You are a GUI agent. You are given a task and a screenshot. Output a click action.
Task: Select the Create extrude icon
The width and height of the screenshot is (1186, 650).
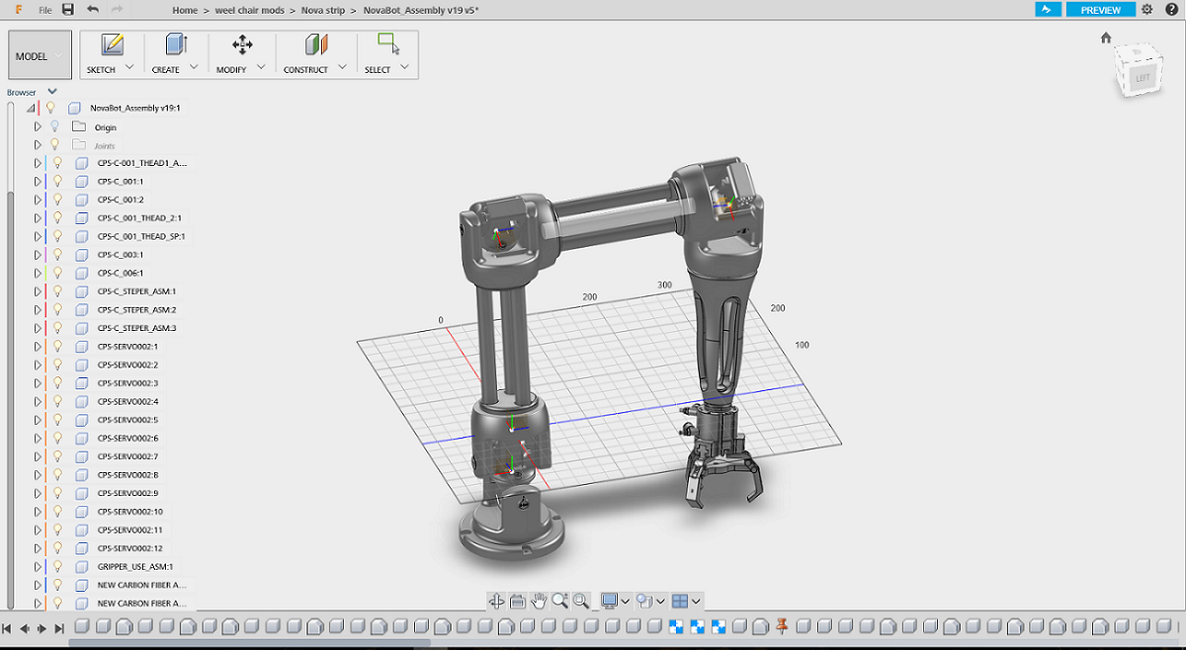pyautogui.click(x=176, y=44)
